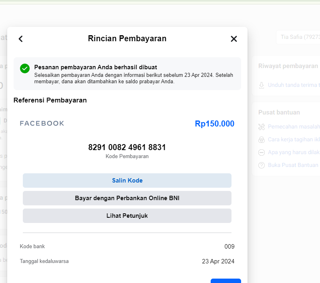Click the Cara kerja tagihan icon

click(262, 140)
